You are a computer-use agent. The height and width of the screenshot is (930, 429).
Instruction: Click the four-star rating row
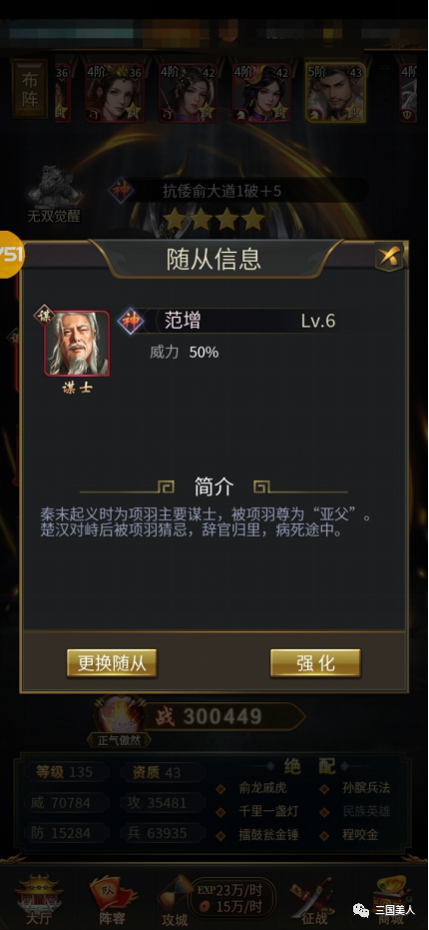point(214,220)
